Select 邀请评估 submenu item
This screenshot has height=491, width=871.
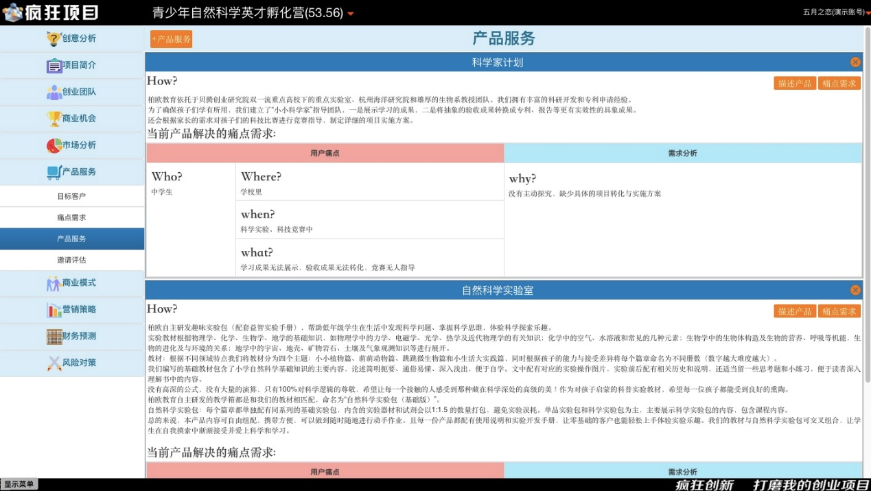point(72,260)
